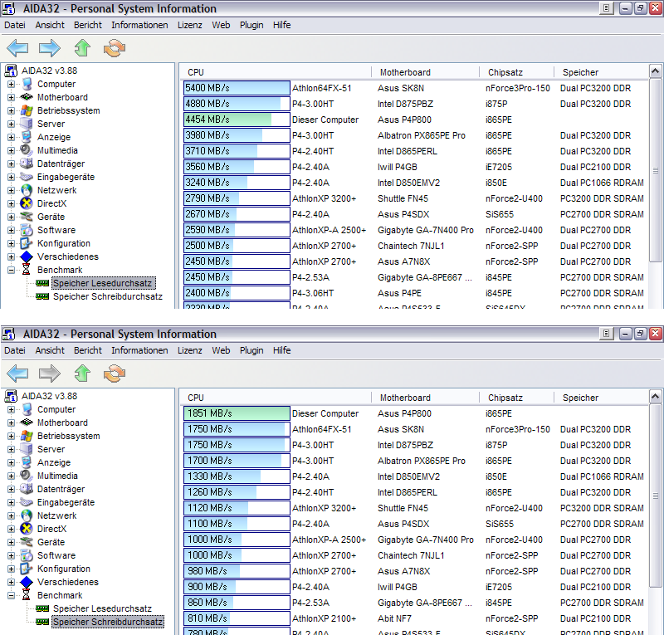664x635 pixels.
Task: Select Anzeige icon in upper window tree
Action: click(27, 137)
